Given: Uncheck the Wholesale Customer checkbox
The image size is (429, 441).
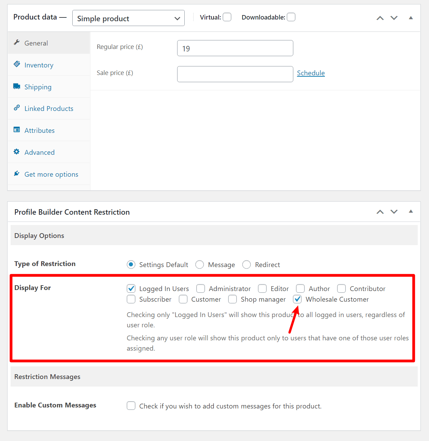Looking at the screenshot, I should coord(297,299).
